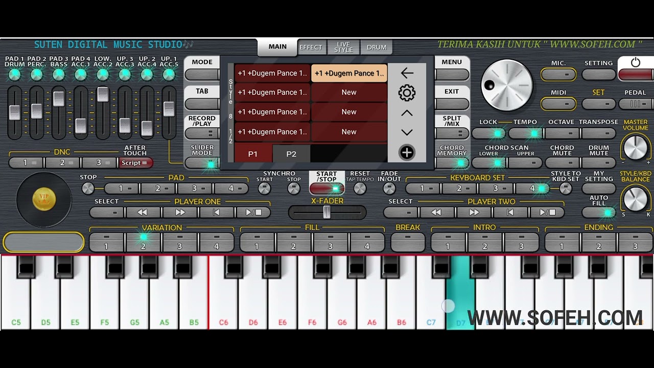Image resolution: width=654 pixels, height=368 pixels.
Task: Toggle the Lock button
Action: coord(488,134)
